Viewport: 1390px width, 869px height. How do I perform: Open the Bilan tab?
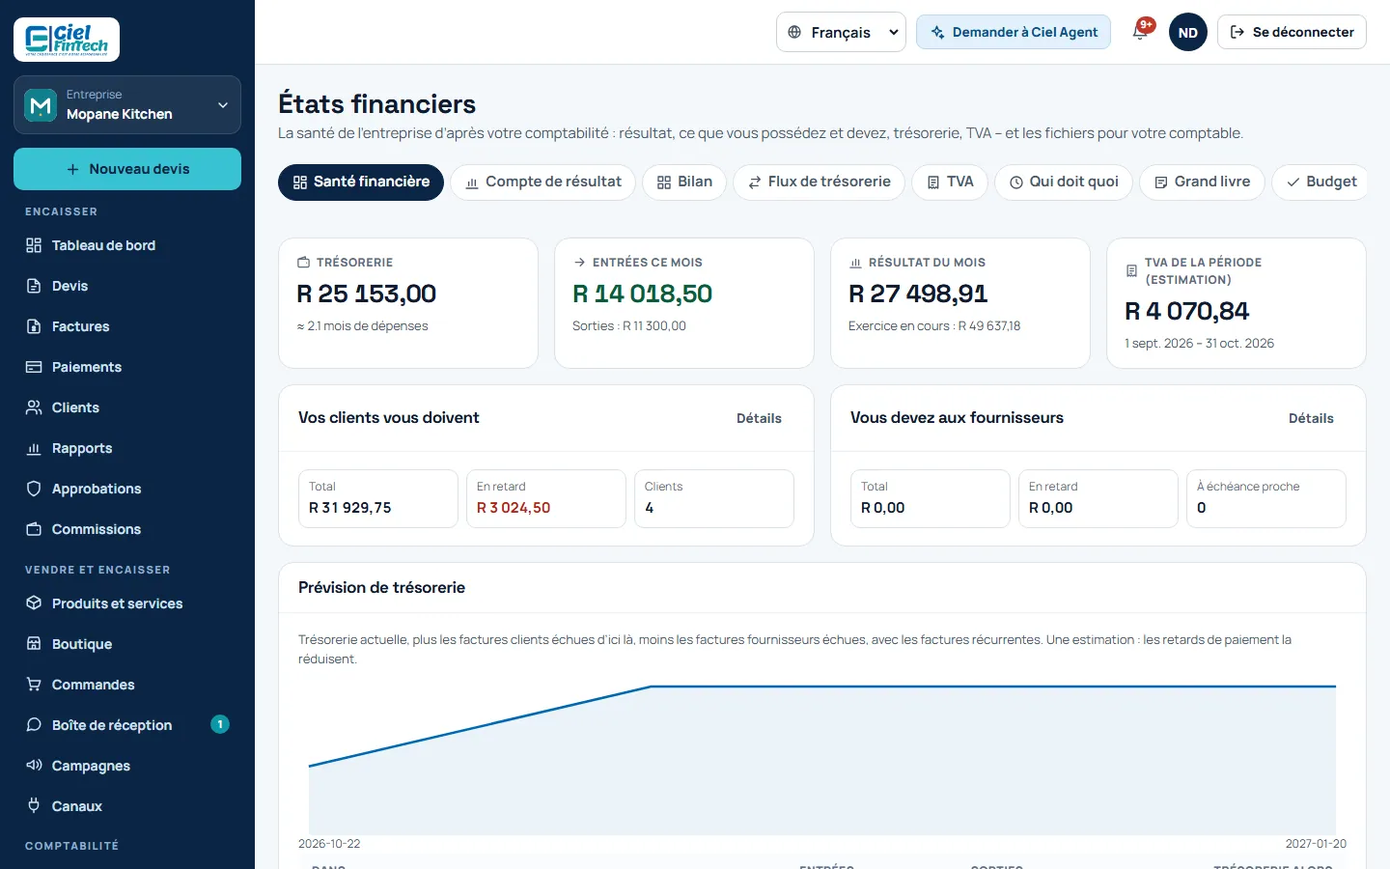[x=684, y=182]
